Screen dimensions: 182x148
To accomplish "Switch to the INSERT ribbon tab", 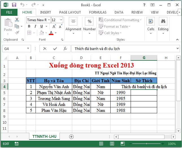I will (45, 12).
